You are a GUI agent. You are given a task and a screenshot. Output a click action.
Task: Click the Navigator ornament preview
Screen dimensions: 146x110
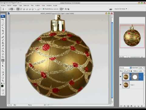132,36
